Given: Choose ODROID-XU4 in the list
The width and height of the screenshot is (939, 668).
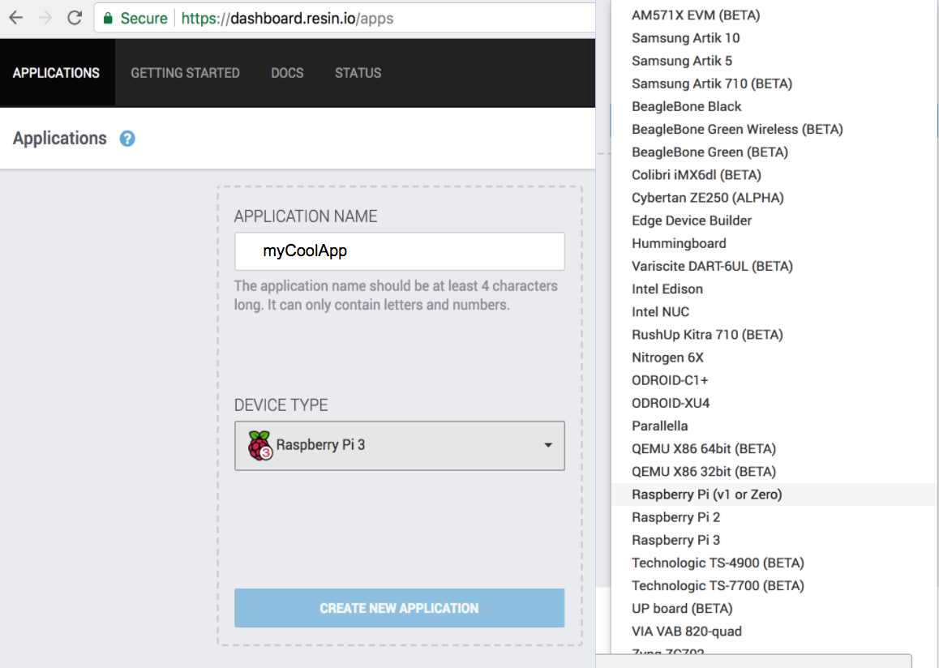Looking at the screenshot, I should (670, 403).
